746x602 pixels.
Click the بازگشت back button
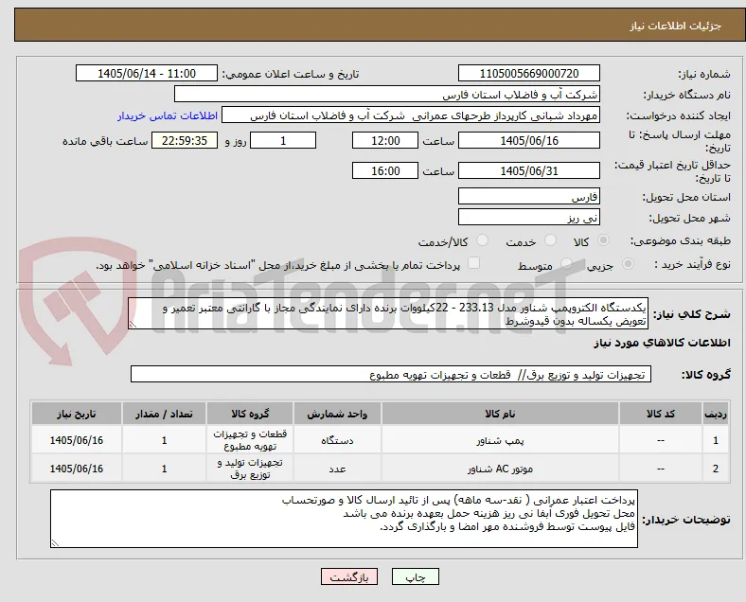pyautogui.click(x=349, y=576)
